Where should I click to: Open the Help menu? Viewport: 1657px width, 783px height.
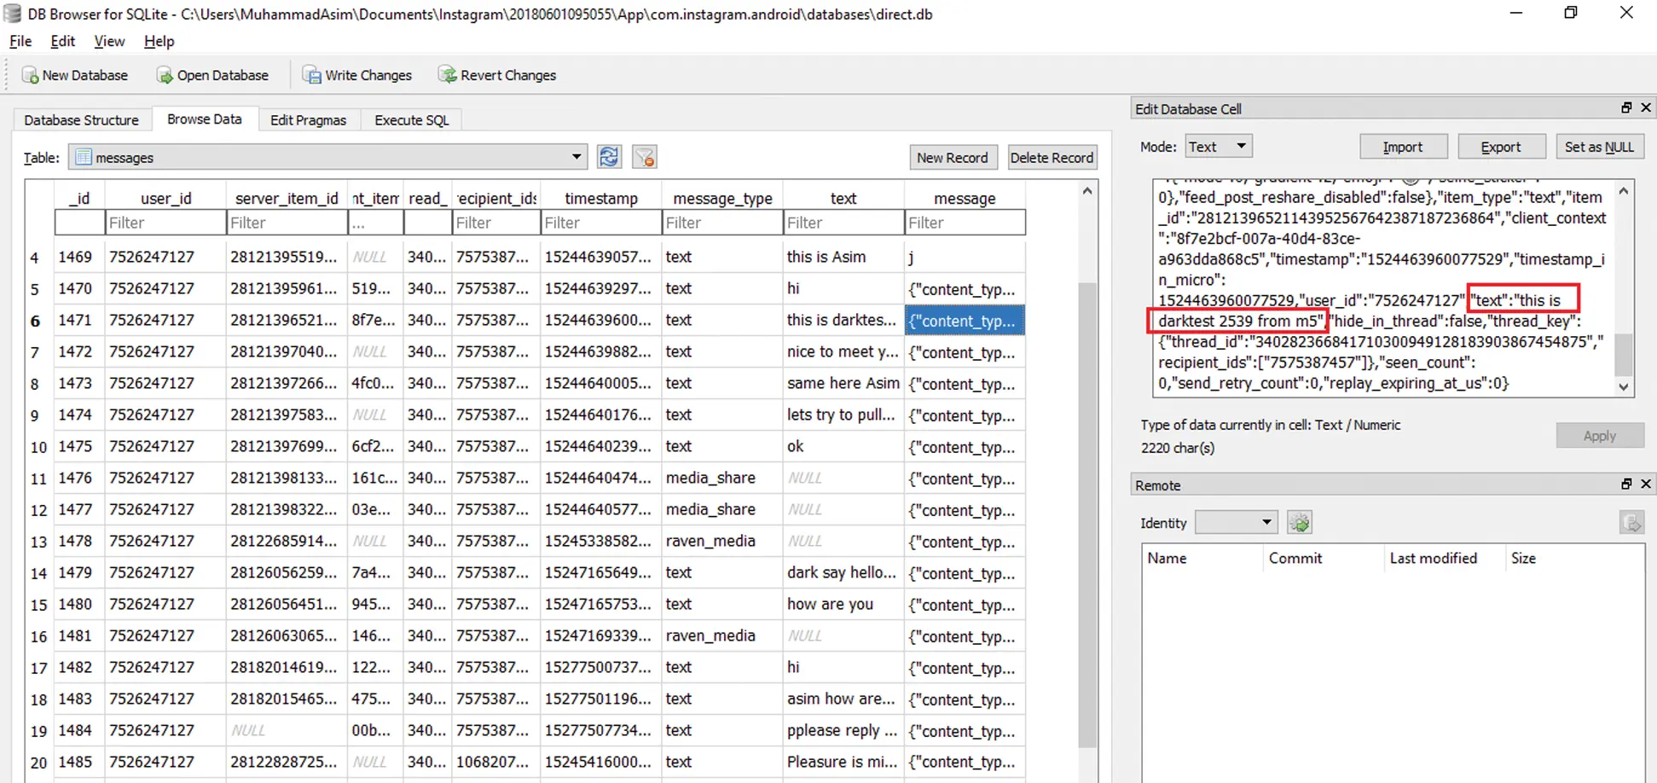click(159, 41)
